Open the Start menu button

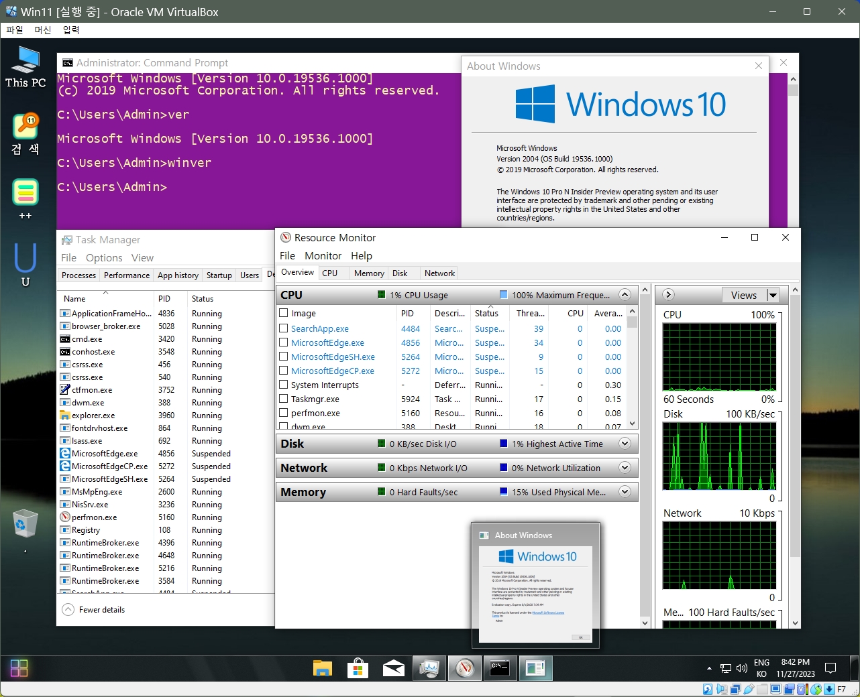click(19, 668)
